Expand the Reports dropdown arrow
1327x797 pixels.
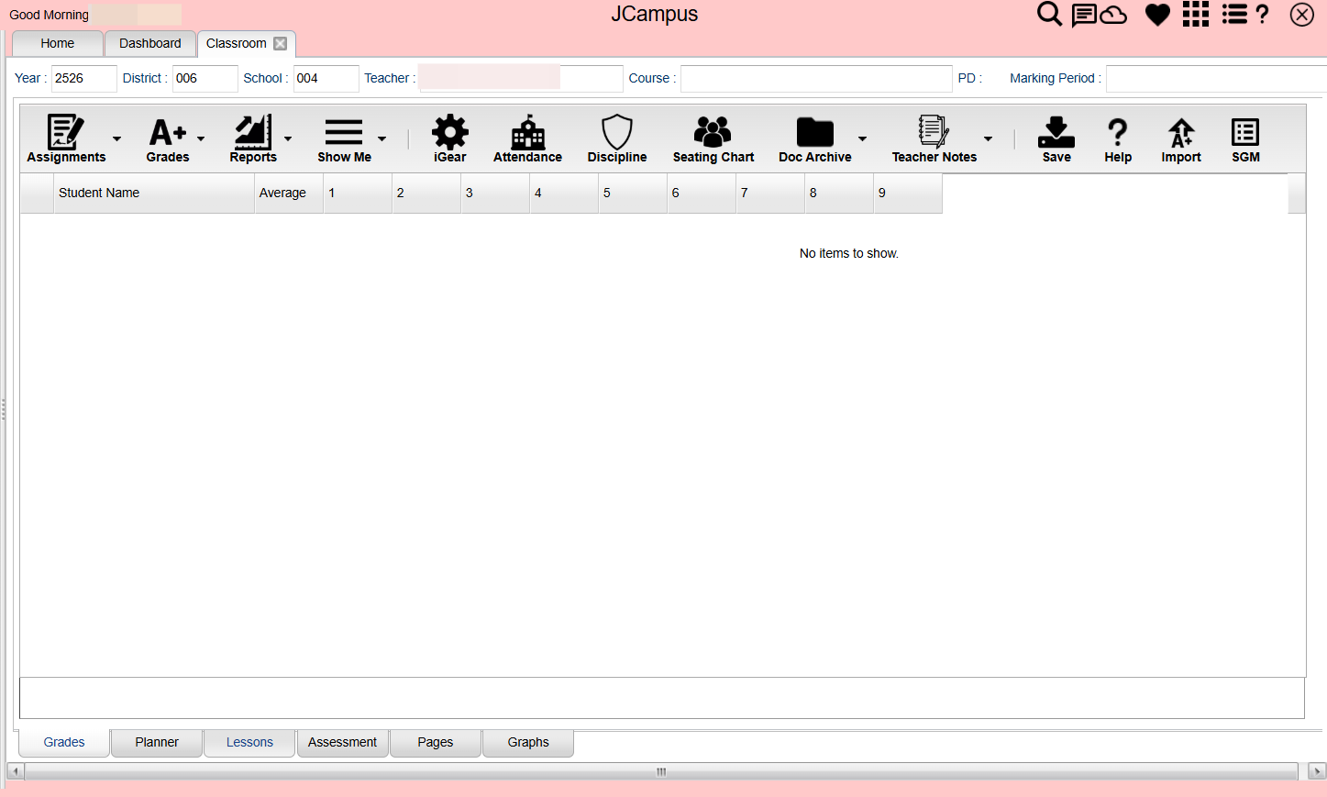[x=288, y=138]
